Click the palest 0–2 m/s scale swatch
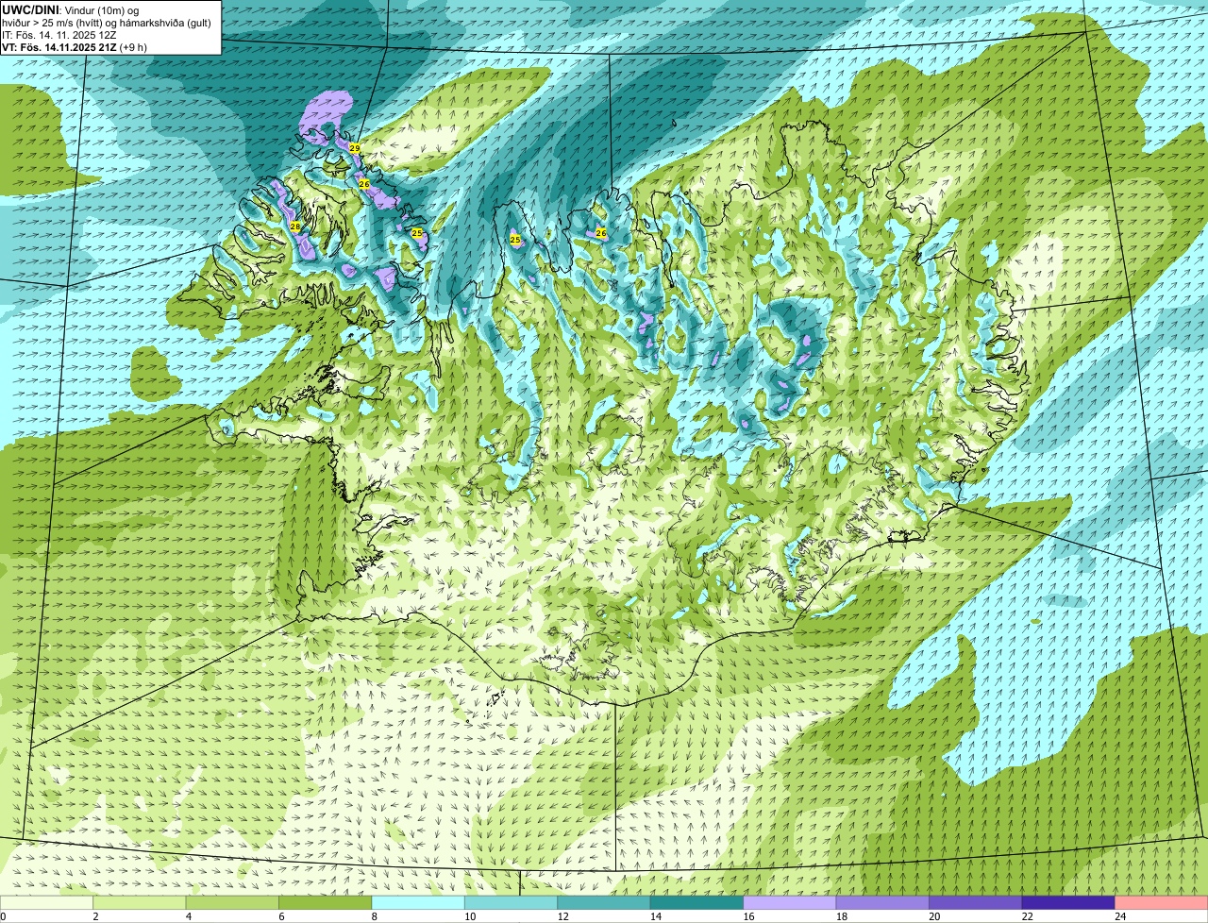The height and width of the screenshot is (923, 1208). click(x=46, y=902)
